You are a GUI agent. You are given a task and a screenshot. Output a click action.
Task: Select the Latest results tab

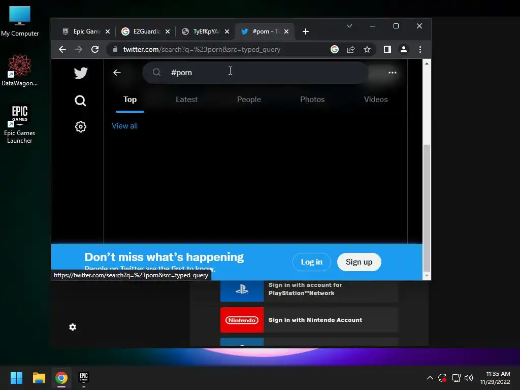click(x=187, y=100)
